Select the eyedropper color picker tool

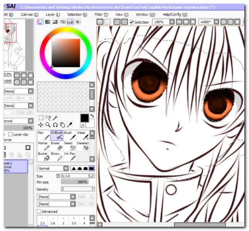pyautogui.click(x=70, y=125)
